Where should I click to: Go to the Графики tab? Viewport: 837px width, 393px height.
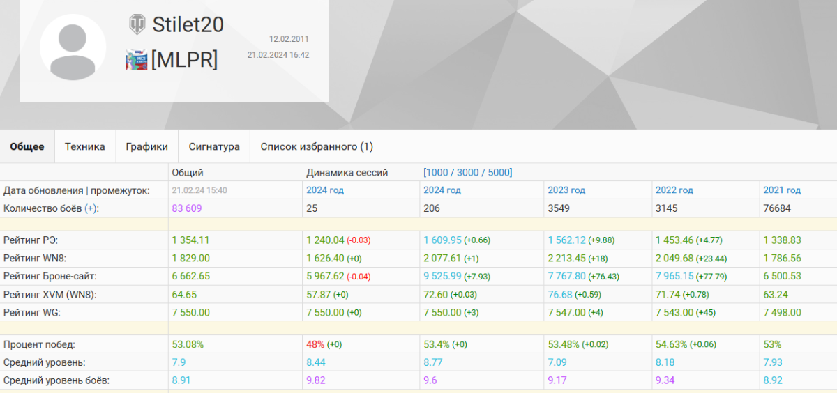pos(146,146)
